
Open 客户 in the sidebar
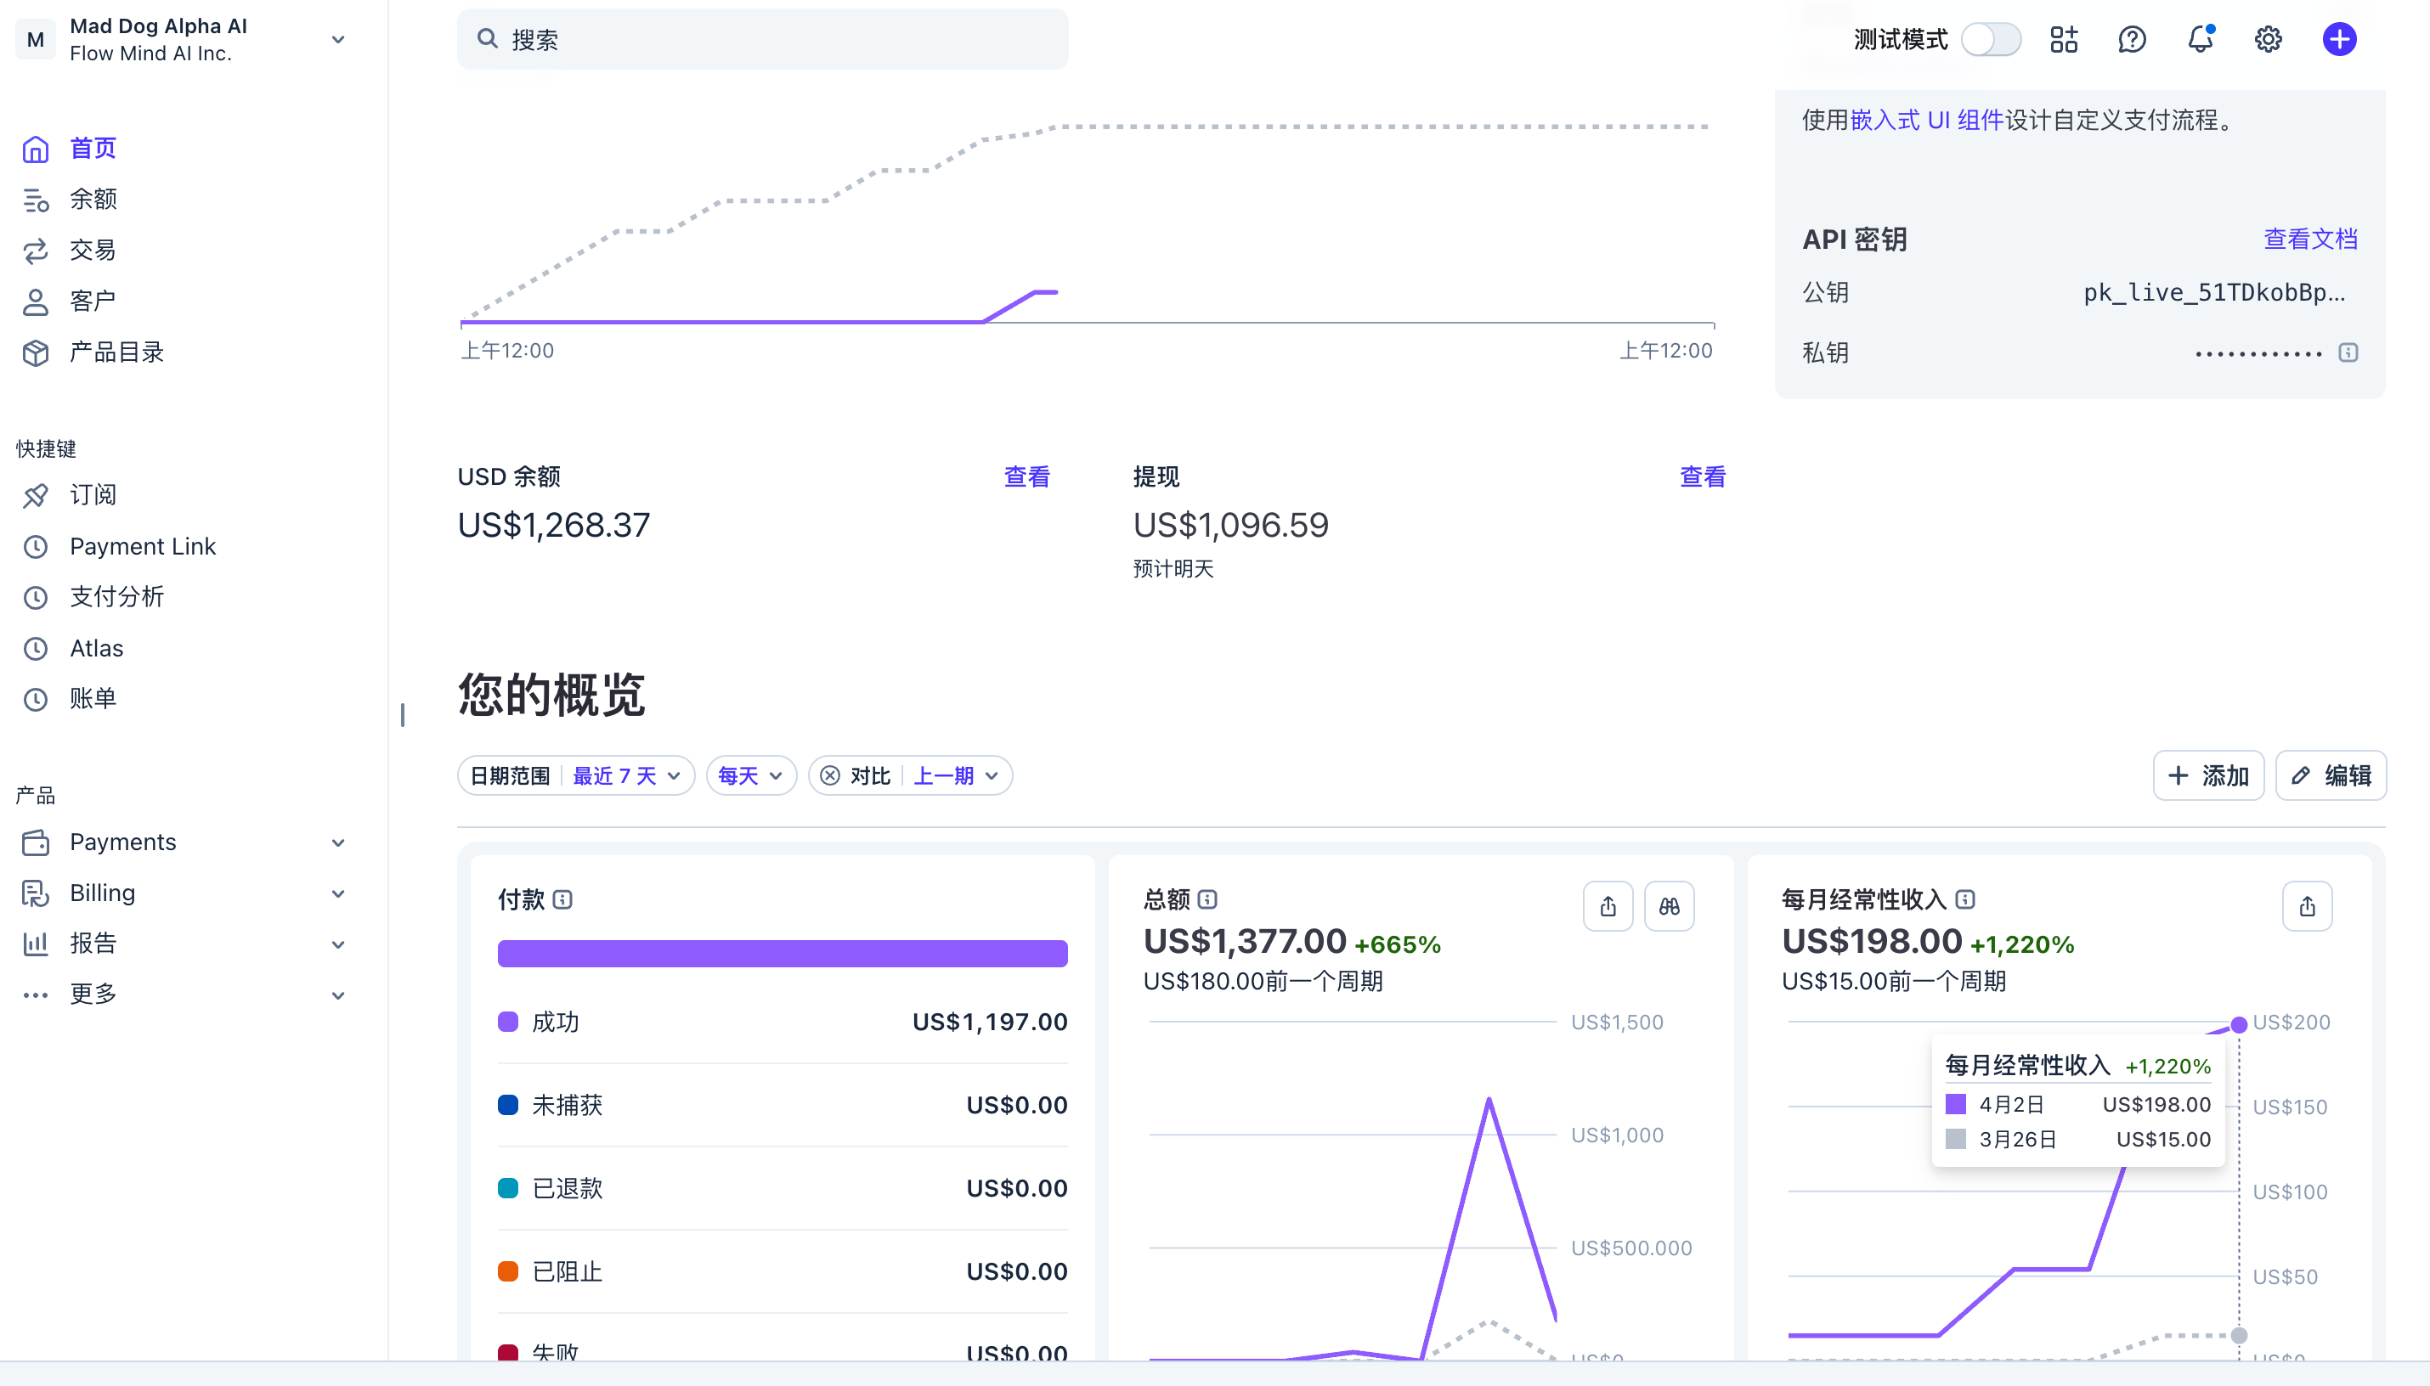click(x=93, y=301)
